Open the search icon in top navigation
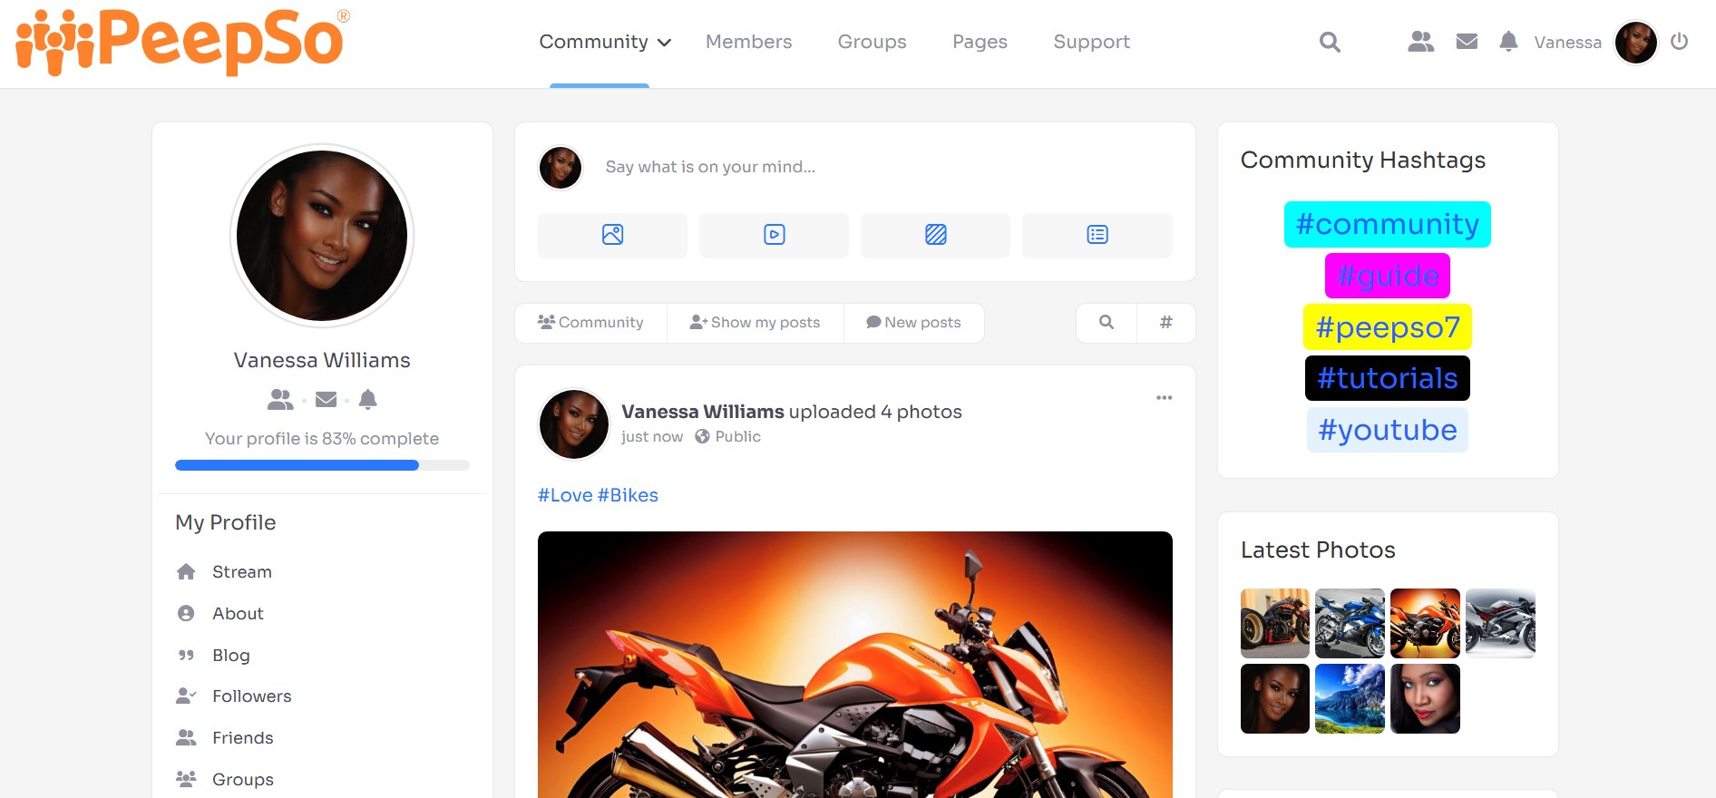This screenshot has height=798, width=1716. (1330, 42)
